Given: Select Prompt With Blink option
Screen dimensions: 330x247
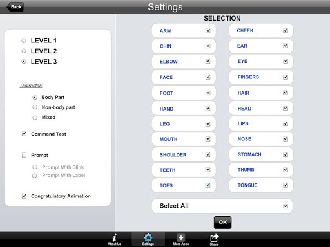Looking at the screenshot, I should [35, 167].
